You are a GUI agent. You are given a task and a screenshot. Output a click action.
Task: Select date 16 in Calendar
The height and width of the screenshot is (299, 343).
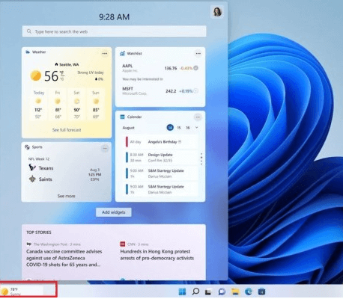(x=188, y=128)
